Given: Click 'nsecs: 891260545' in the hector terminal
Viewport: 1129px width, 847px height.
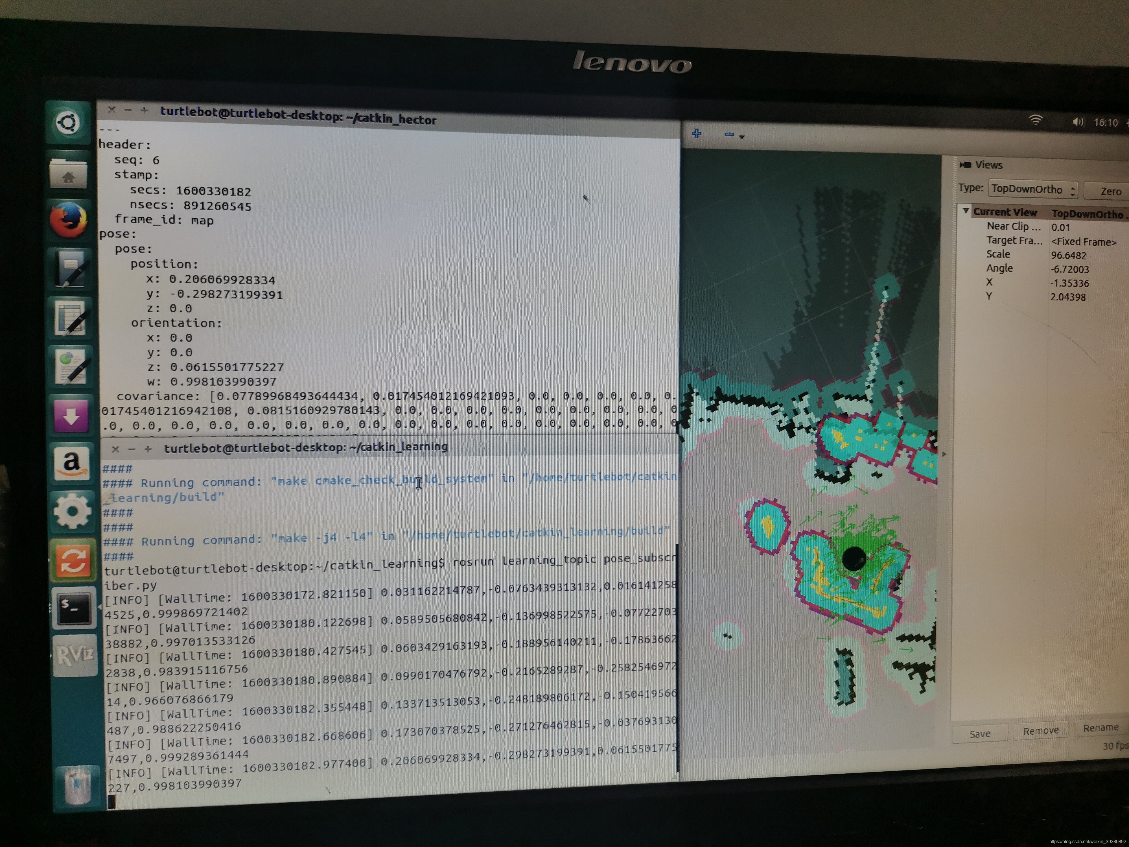Looking at the screenshot, I should coord(191,206).
